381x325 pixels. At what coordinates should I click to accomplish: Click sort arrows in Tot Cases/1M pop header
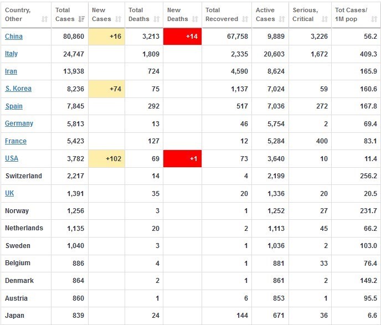click(x=373, y=19)
